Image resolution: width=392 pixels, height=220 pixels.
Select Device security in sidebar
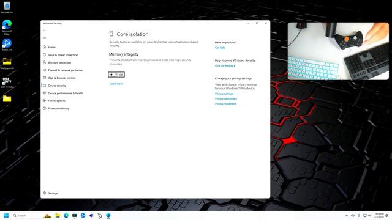57,86
